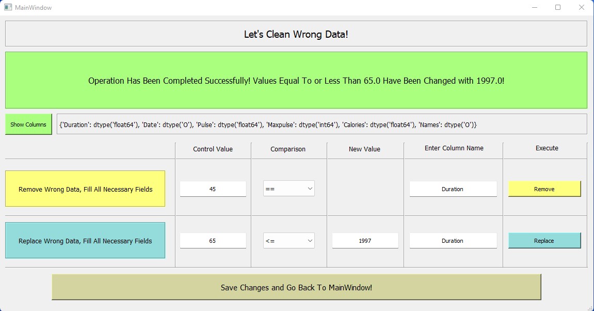This screenshot has width=594, height=311.
Task: Select the Control Value field containing 65
Action: pyautogui.click(x=213, y=241)
